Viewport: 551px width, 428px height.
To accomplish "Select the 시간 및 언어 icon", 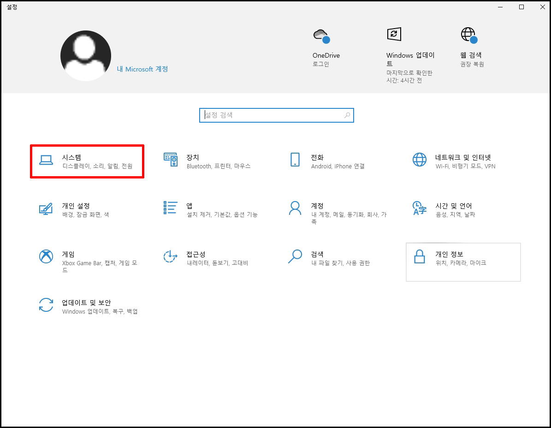I will (x=420, y=208).
